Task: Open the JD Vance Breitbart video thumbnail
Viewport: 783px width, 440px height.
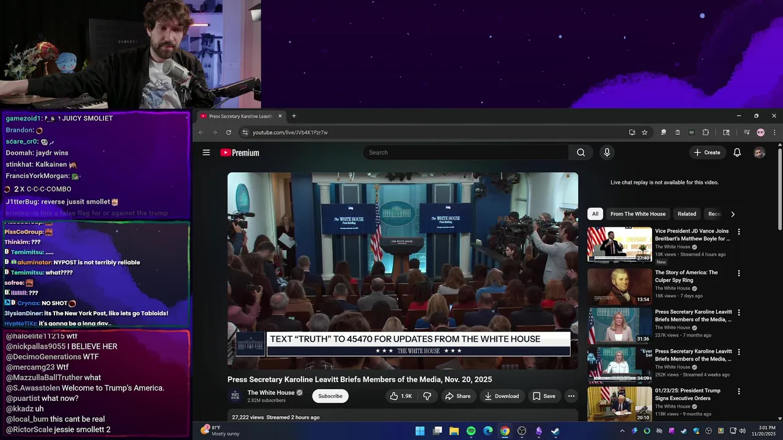Action: (620, 244)
